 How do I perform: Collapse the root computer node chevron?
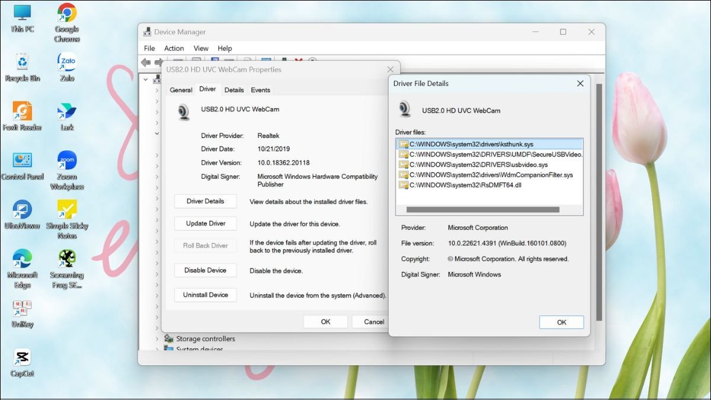pos(146,79)
